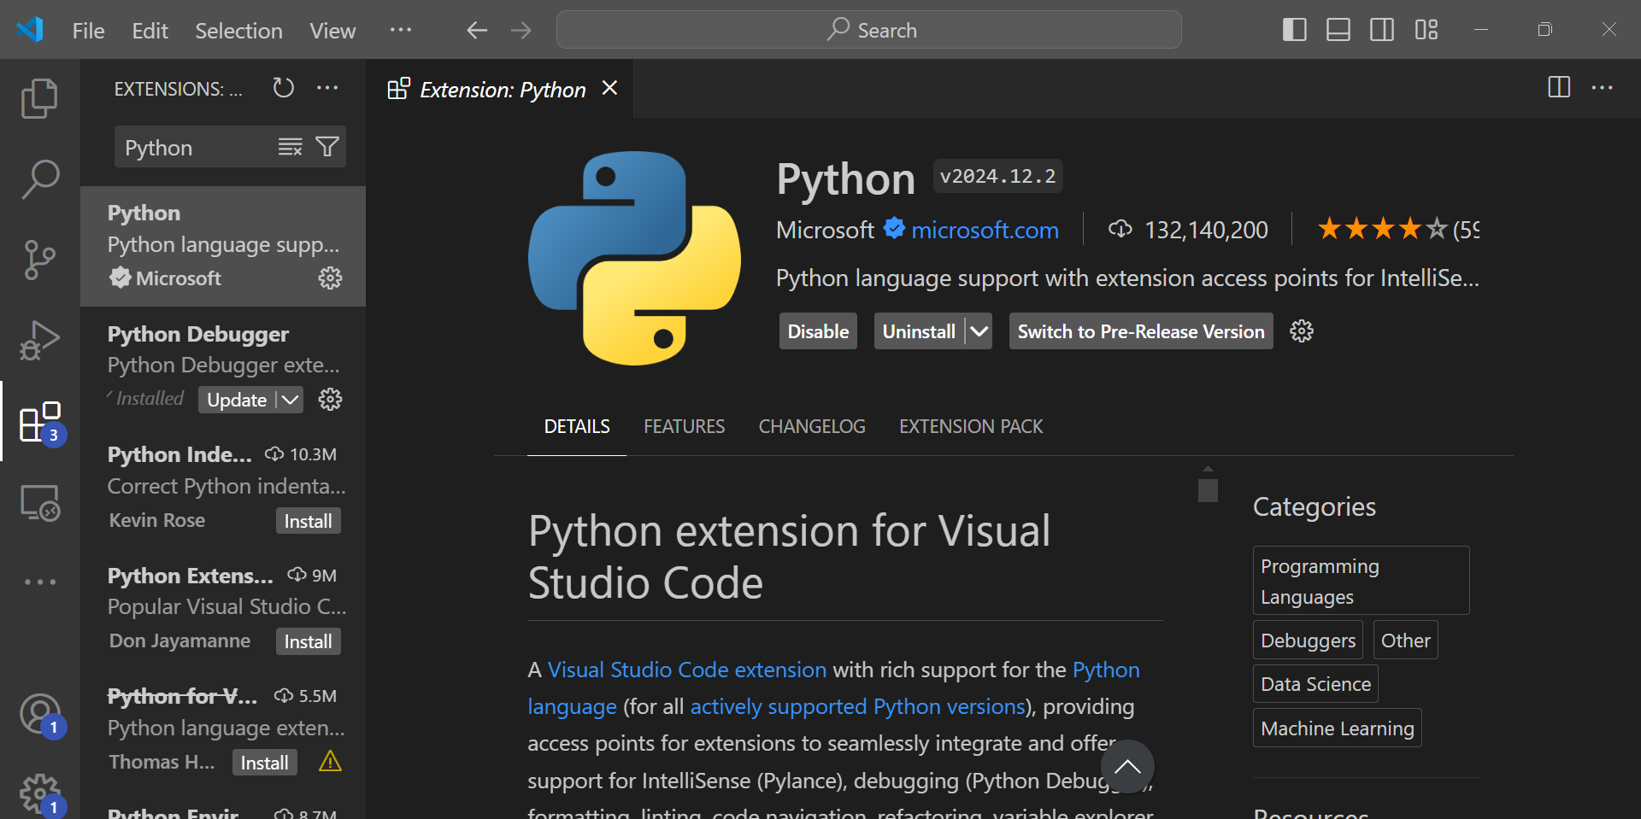Open the Remote Explorer view
This screenshot has height=819, width=1641.
click(x=39, y=504)
